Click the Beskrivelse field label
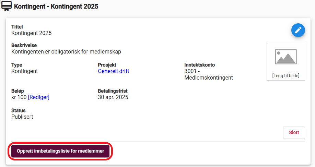Image resolution: width=315 pixels, height=167 pixels. coord(24,45)
